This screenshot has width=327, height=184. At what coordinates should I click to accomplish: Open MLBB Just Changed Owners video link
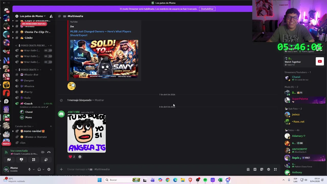pyautogui.click(x=101, y=33)
